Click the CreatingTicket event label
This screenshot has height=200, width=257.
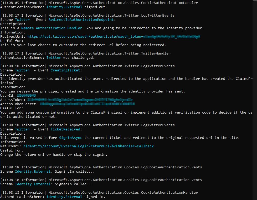point(65,70)
